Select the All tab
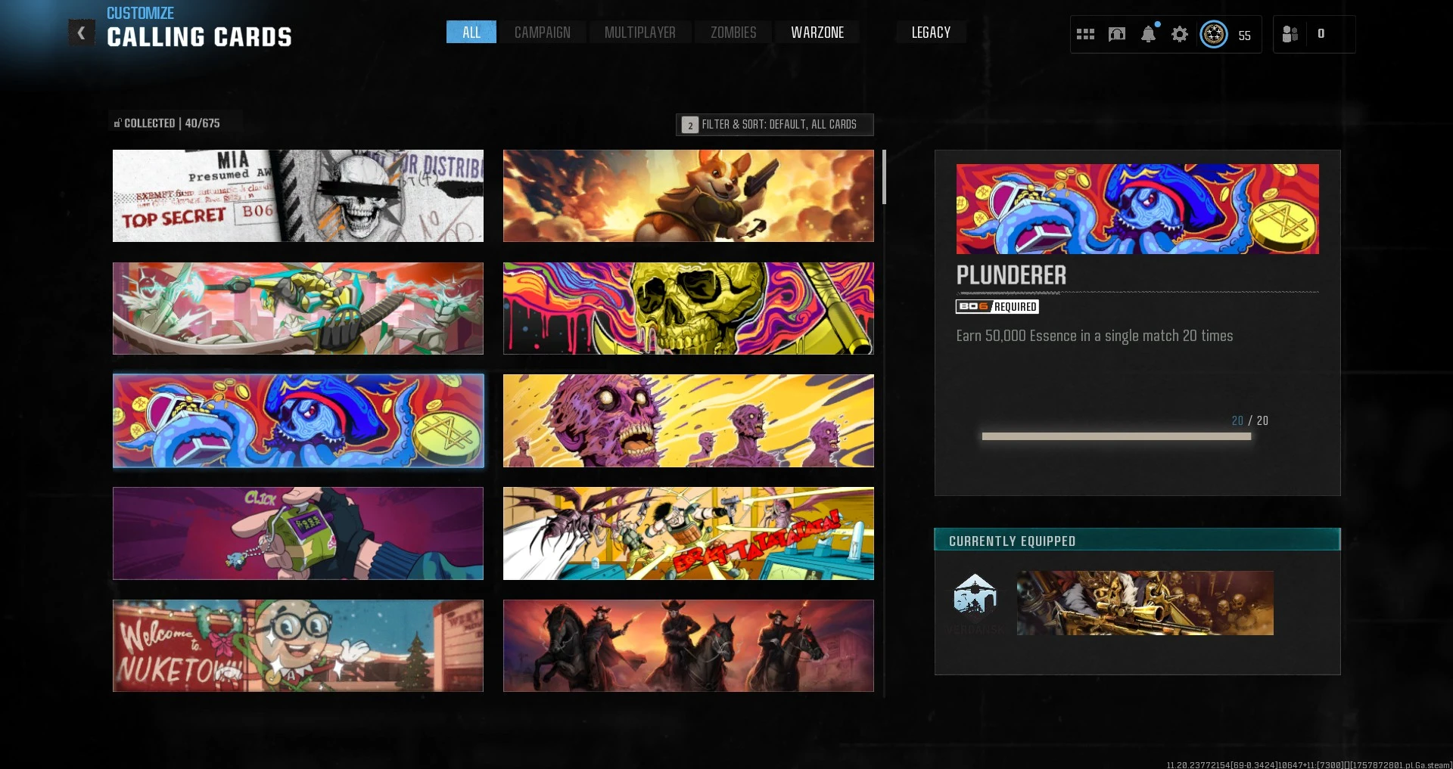Image resolution: width=1453 pixels, height=769 pixels. click(471, 33)
